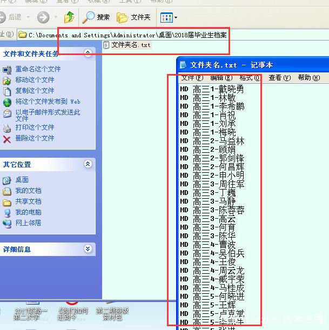The image size is (329, 330).
Task: Expand the 详细信息 panel
Action: [88, 249]
